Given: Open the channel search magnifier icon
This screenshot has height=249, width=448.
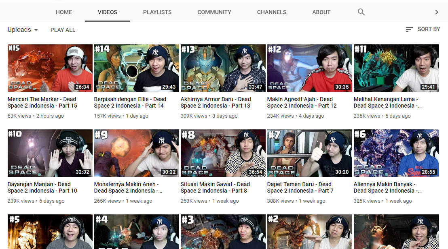Looking at the screenshot, I should click(361, 12).
